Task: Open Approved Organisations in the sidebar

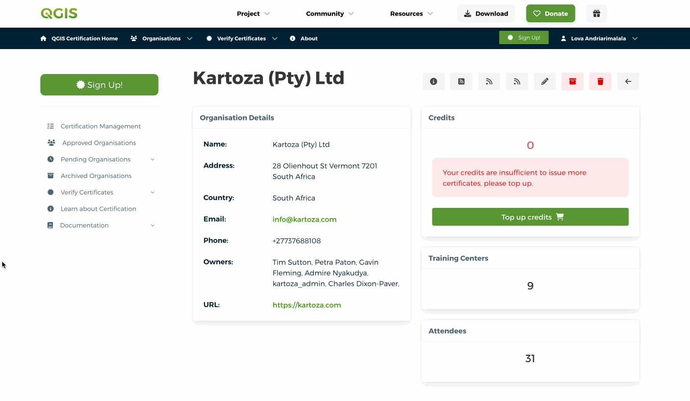Action: point(99,143)
